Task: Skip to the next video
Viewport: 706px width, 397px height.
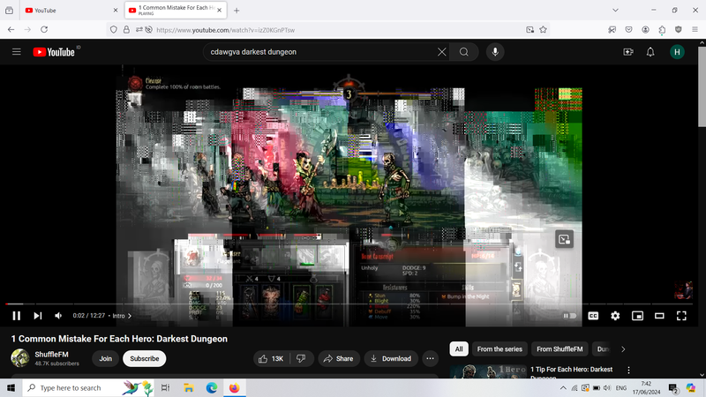Action: [x=38, y=316]
